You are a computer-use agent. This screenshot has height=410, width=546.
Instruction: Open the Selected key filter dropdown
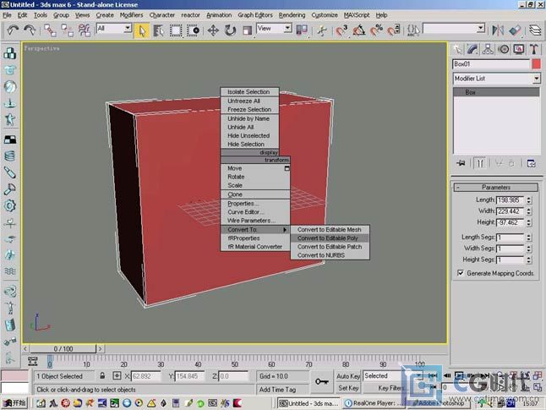[x=418, y=376]
